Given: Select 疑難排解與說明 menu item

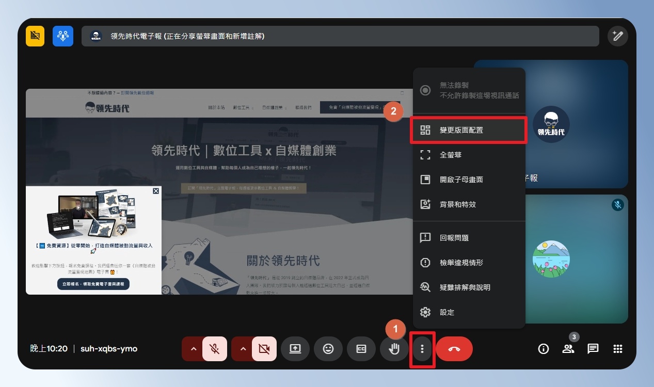Looking at the screenshot, I should (469, 287).
